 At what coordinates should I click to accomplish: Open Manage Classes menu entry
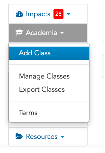[44, 76]
